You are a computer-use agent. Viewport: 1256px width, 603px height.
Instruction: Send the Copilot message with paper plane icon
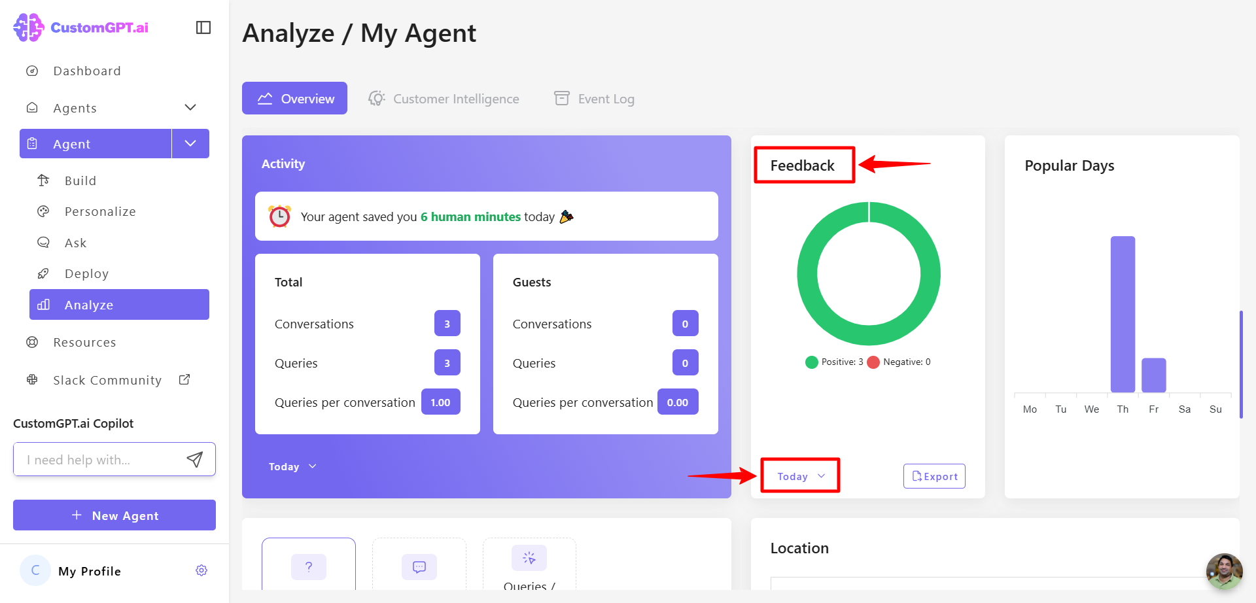194,460
